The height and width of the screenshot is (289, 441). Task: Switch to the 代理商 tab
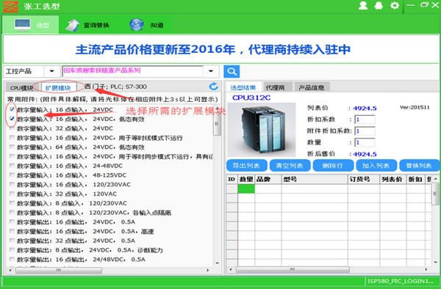(x=275, y=87)
